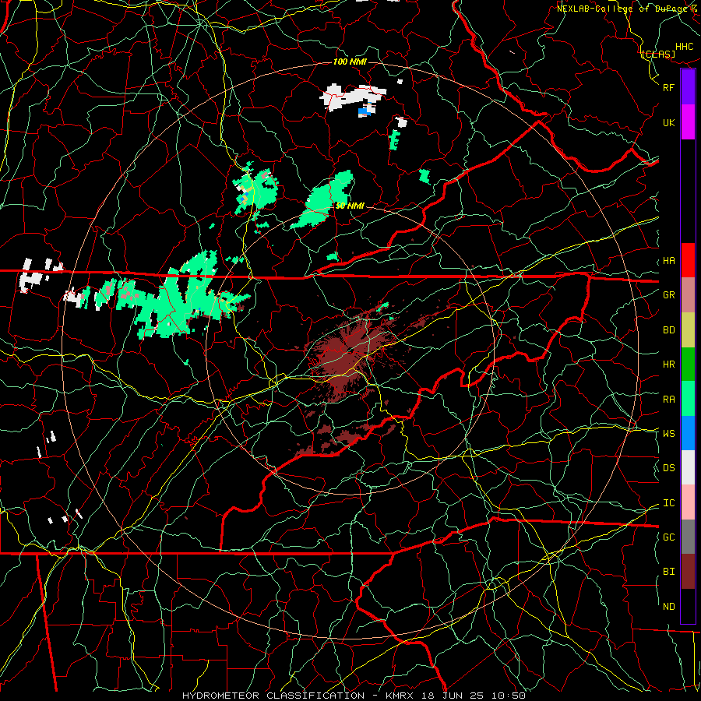The image size is (701, 701).
Task: Click the GR pink-brown legend swatch
Action: click(x=688, y=295)
